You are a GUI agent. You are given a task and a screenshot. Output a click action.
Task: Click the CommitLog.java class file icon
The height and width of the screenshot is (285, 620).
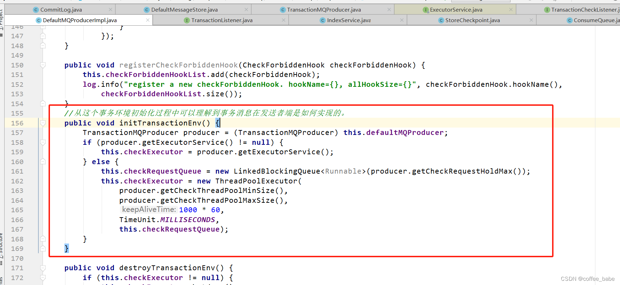pos(36,10)
